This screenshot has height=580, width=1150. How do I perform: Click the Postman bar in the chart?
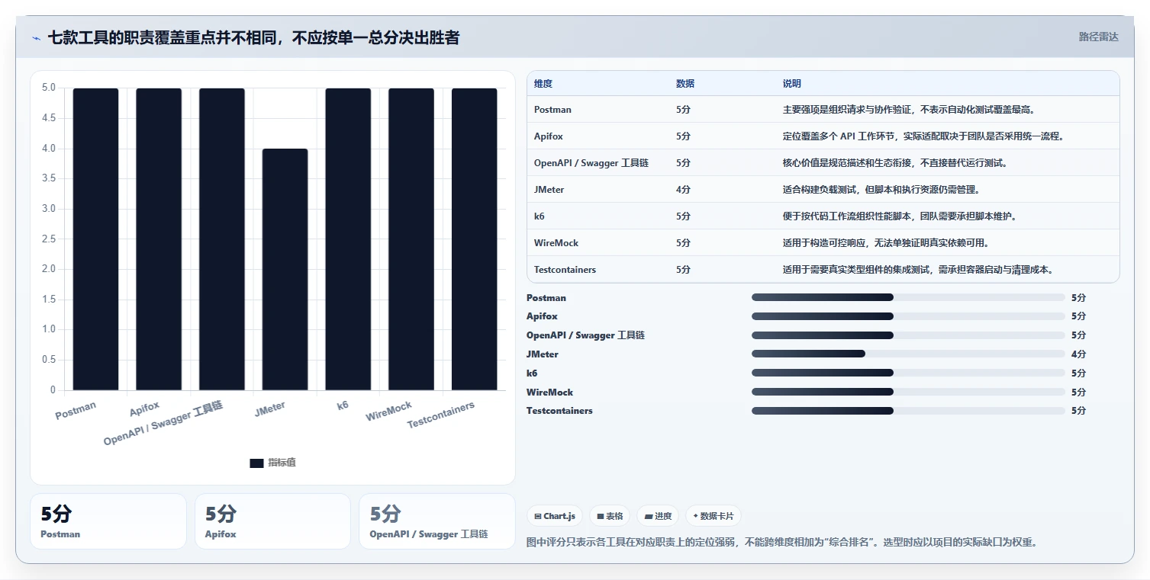point(96,239)
